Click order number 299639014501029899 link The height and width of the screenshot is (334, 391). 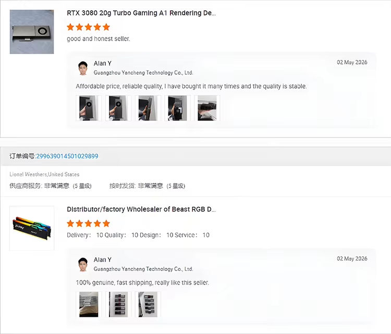tap(67, 156)
